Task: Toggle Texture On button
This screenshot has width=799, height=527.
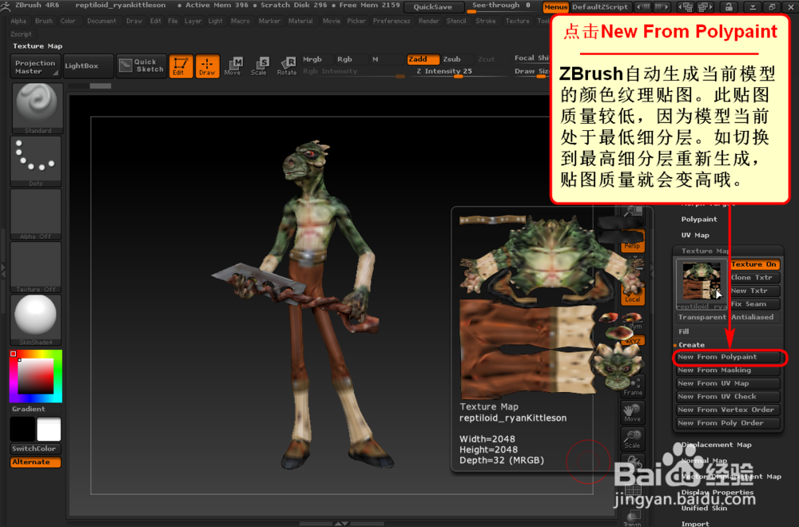Action: click(x=754, y=264)
